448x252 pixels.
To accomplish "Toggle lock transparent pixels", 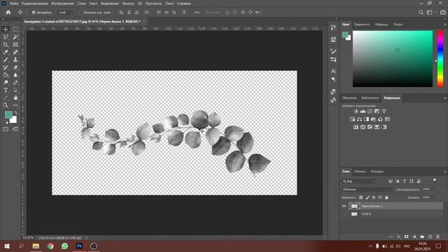I will (x=361, y=197).
